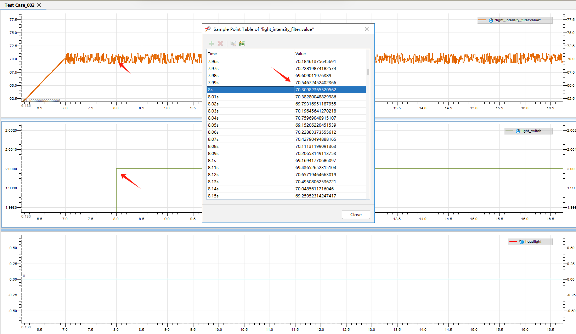The width and height of the screenshot is (576, 334).
Task: Click the light_intensity_filter legend signal icon
Action: (x=491, y=20)
